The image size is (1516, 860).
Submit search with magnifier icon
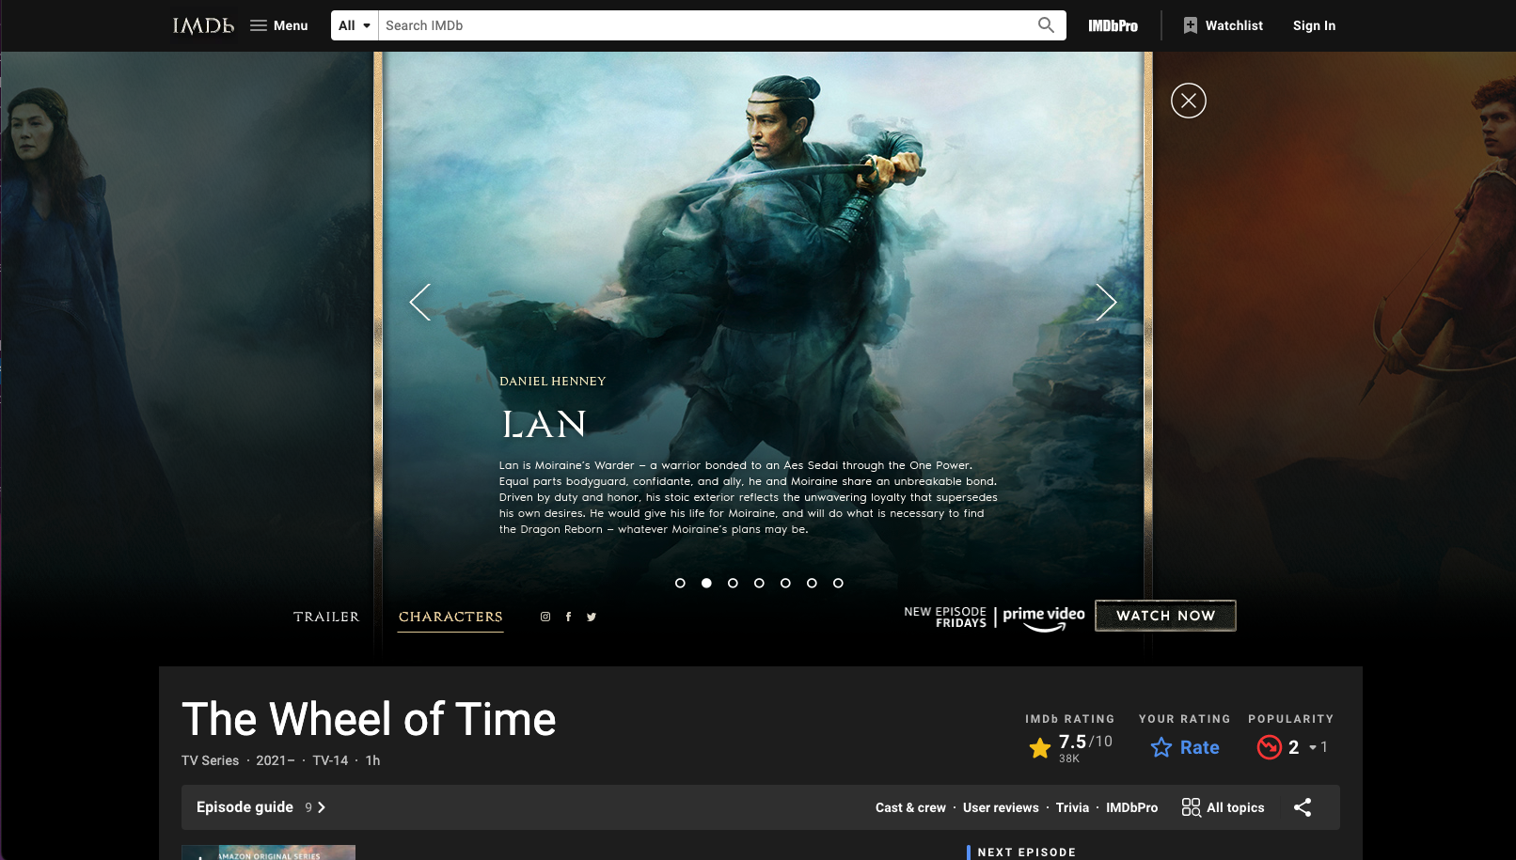tap(1046, 25)
